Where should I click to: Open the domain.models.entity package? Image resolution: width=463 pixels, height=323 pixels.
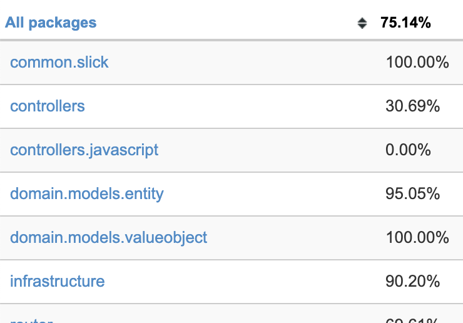point(87,194)
